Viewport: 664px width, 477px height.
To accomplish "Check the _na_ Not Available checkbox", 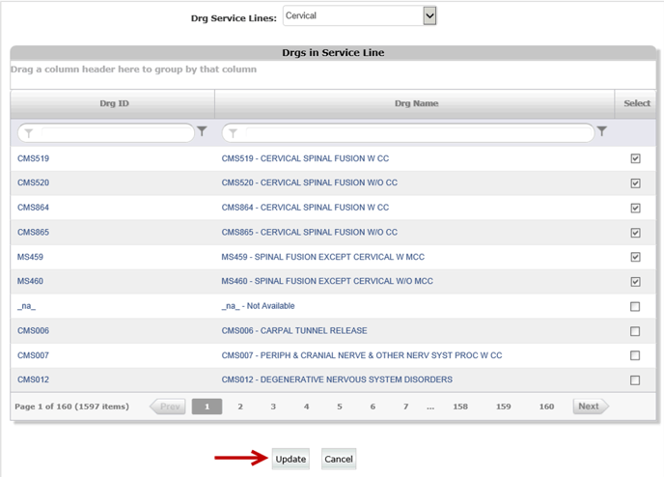I will pos(635,306).
